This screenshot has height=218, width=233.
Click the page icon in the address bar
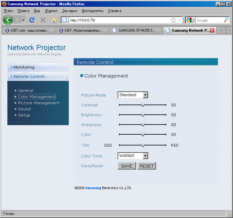65,20
